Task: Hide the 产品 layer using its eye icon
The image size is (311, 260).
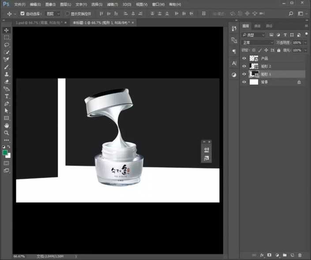Action: (244, 58)
